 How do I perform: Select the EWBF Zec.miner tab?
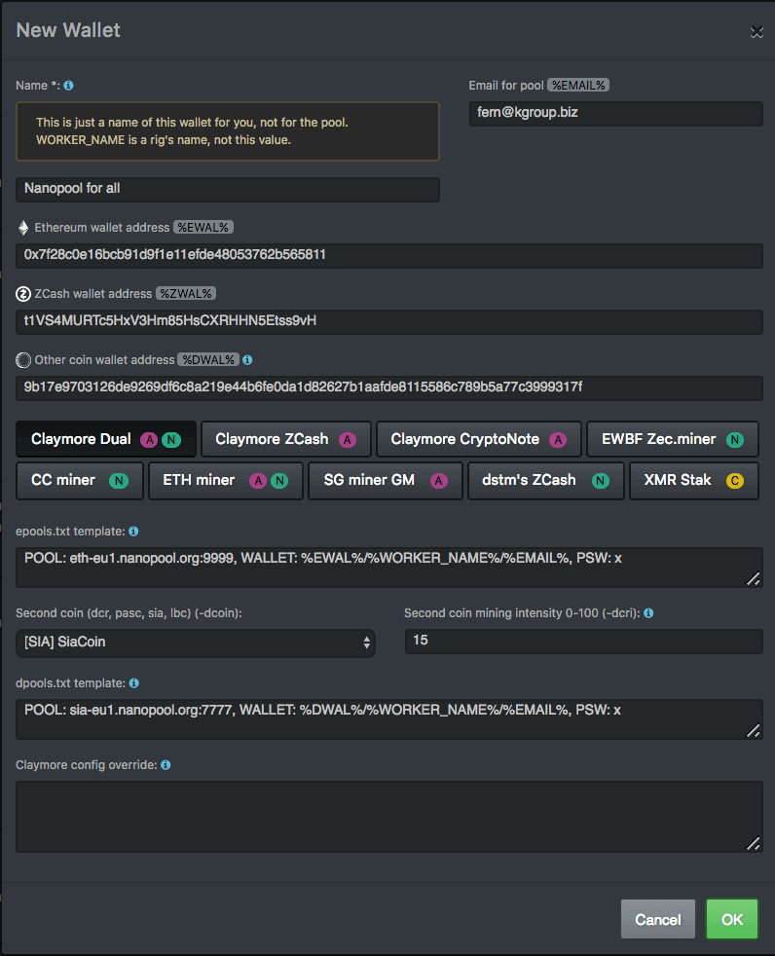pyautogui.click(x=673, y=439)
